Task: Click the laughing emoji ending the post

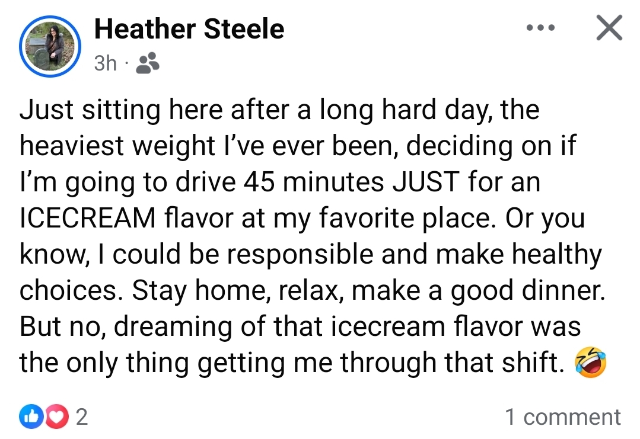Action: pos(590,363)
